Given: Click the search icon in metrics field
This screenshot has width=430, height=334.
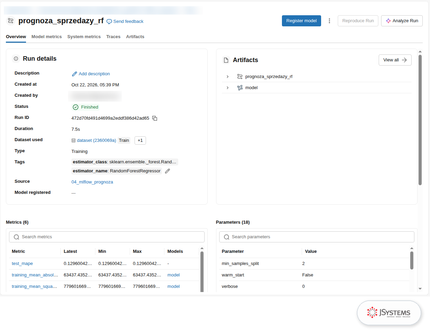Looking at the screenshot, I should coord(16,237).
